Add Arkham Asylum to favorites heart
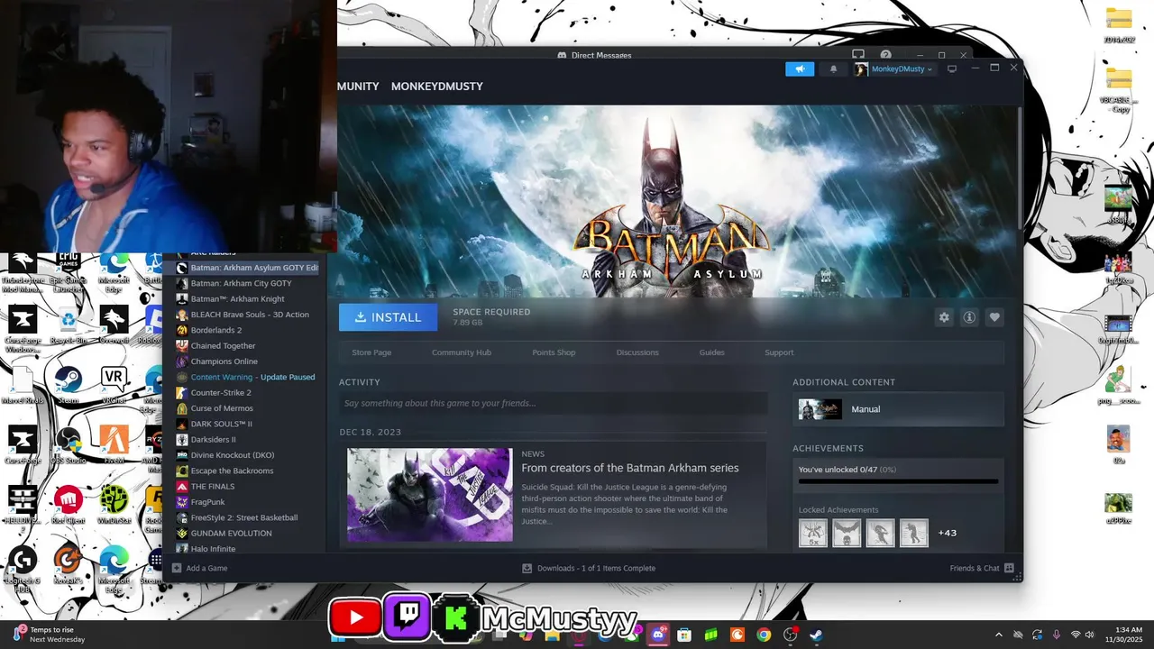Screen dimensions: 1154x649 click(x=994, y=317)
